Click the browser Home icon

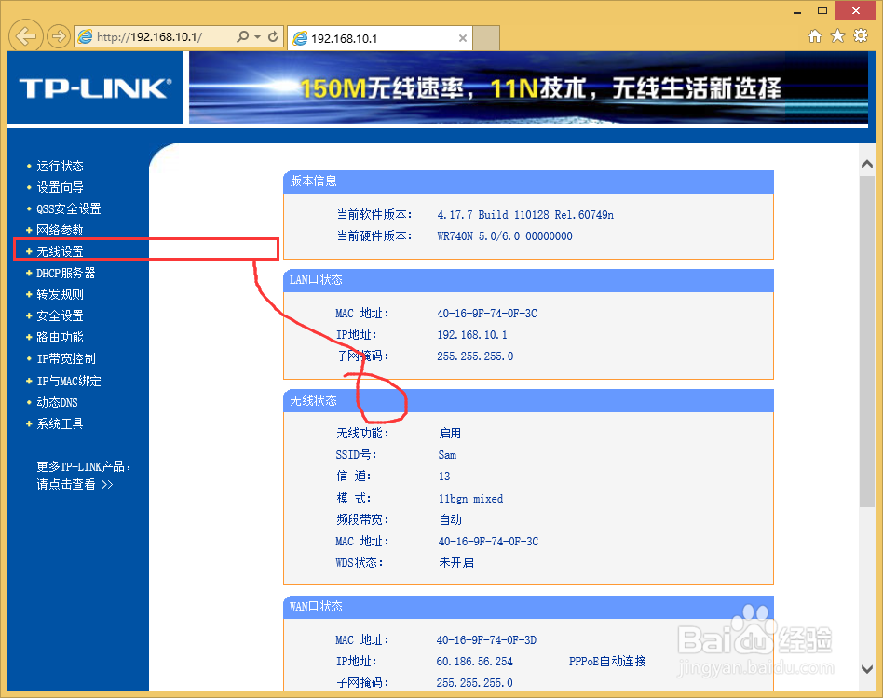(815, 35)
